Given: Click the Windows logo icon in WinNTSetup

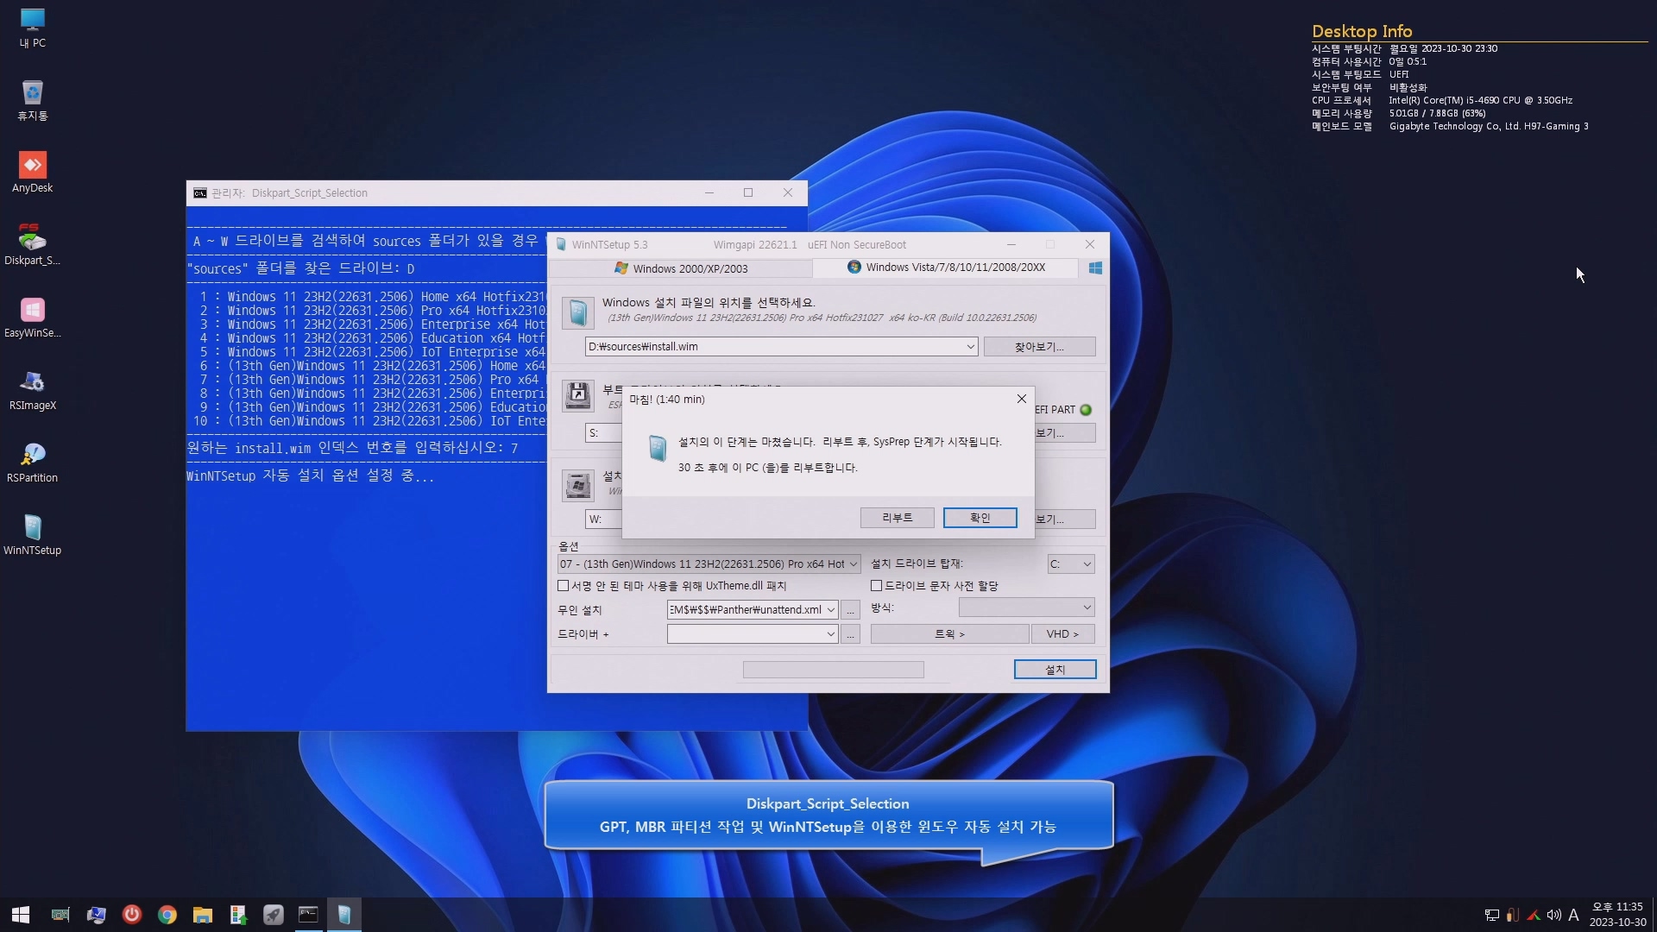Looking at the screenshot, I should tap(1095, 268).
